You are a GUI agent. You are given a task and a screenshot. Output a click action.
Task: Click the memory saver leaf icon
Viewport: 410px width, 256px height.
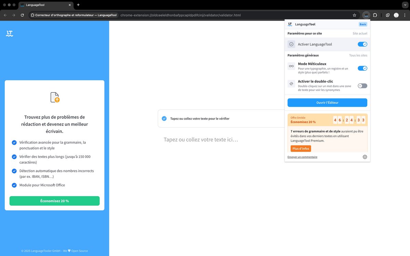[387, 15]
